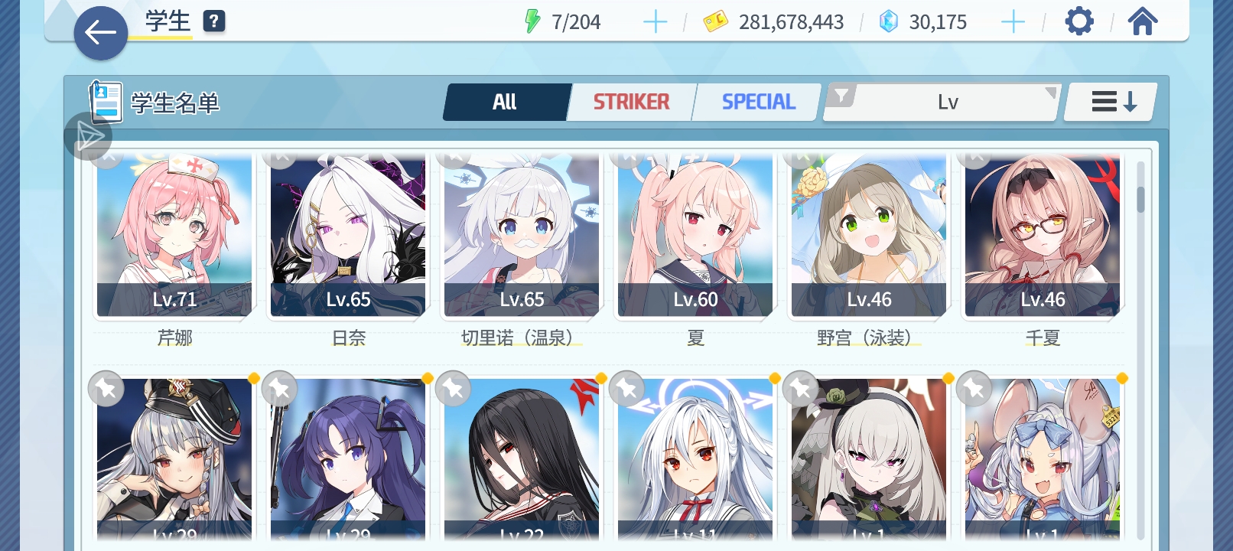Add gems with the plus beside 30,175
Viewport: 1233px width, 551px height.
(1013, 22)
